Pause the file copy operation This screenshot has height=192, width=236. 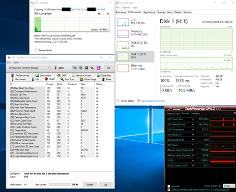point(99,14)
